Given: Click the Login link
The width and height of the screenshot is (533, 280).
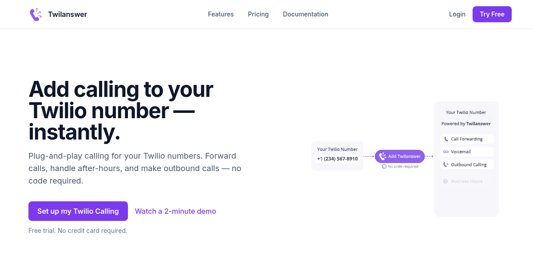Looking at the screenshot, I should coord(457,14).
